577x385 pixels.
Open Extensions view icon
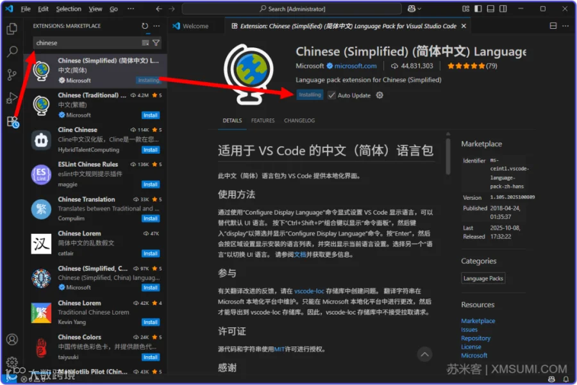pos(12,121)
